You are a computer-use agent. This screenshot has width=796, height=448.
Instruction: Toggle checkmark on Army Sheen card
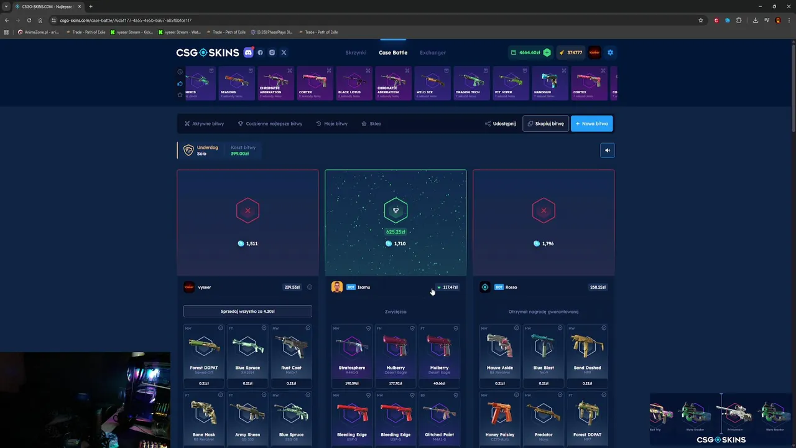pyautogui.click(x=264, y=395)
